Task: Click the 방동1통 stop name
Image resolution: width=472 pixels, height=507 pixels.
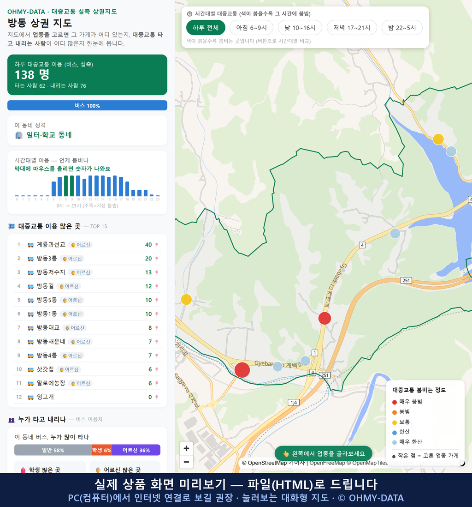Action: click(47, 314)
